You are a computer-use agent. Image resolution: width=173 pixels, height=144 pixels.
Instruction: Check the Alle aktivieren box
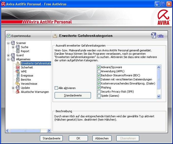pyautogui.click(x=56, y=88)
